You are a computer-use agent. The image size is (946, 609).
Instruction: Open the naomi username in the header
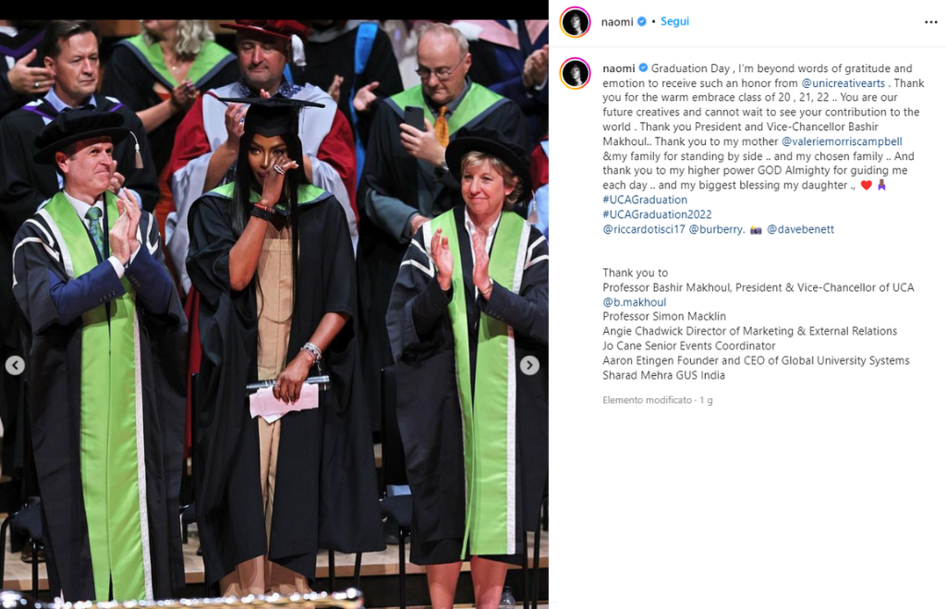point(617,22)
